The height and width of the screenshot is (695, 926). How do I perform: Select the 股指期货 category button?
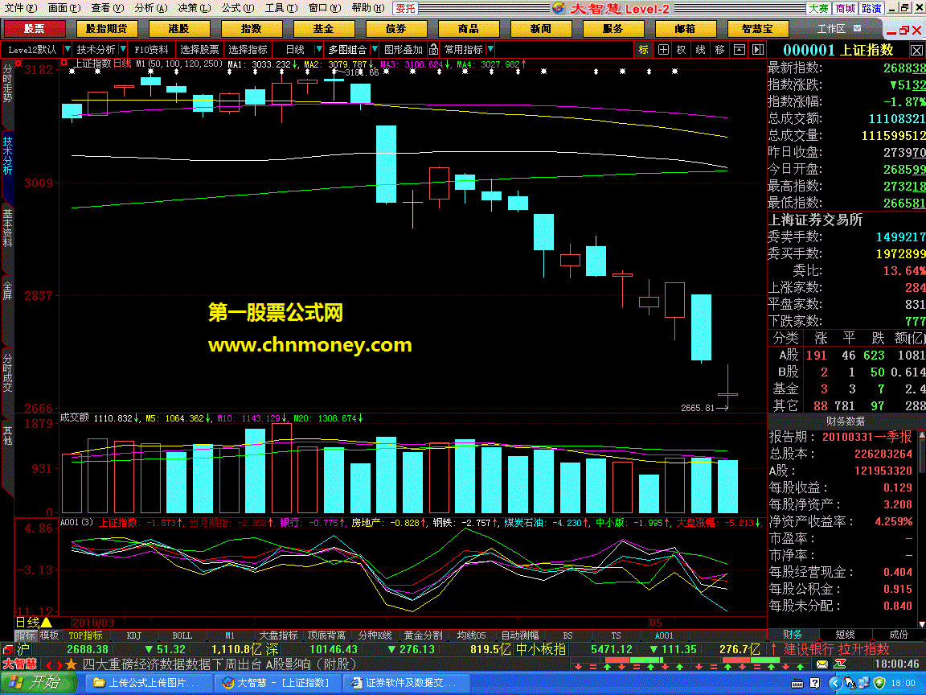tap(106, 28)
